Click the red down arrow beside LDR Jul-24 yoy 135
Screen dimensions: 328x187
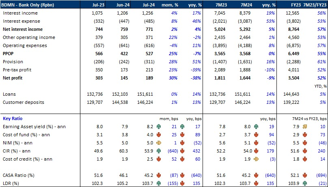pos(182,183)
